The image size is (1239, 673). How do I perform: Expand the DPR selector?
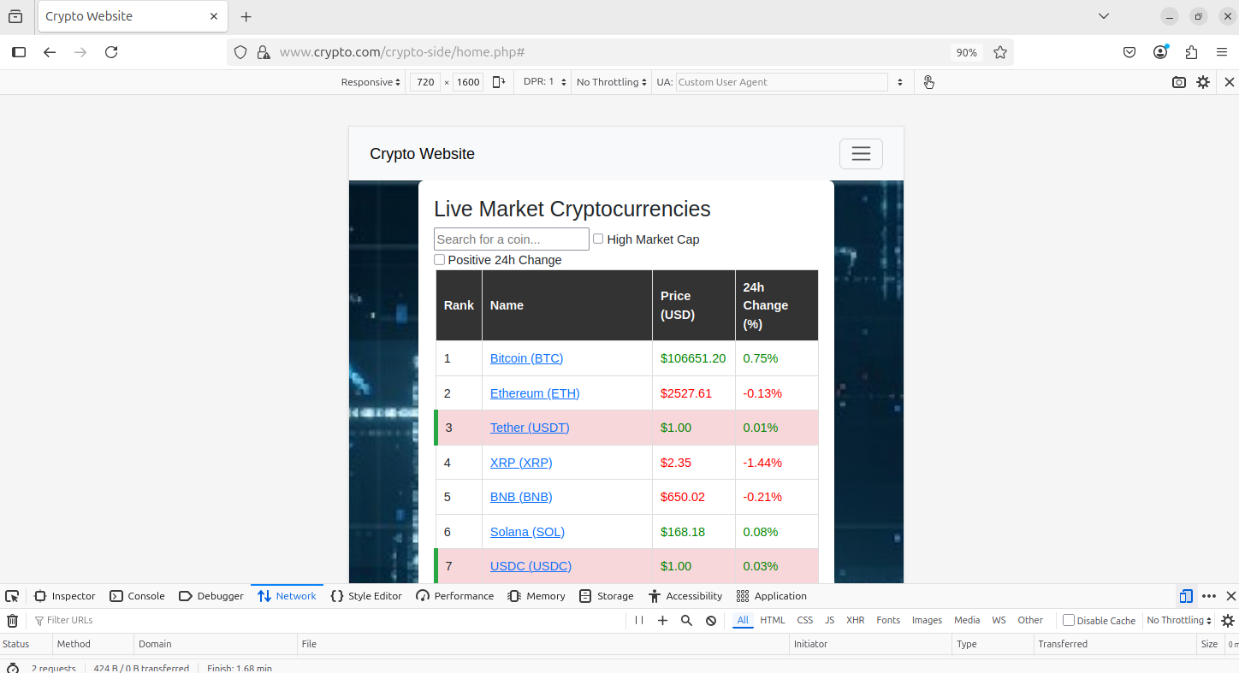[545, 82]
